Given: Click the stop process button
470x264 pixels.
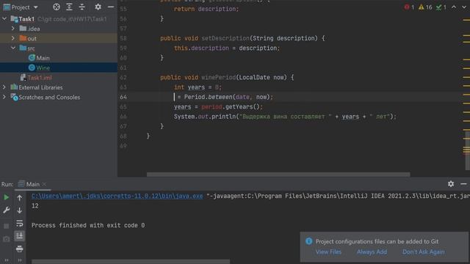Looking at the screenshot, I should [7, 226].
